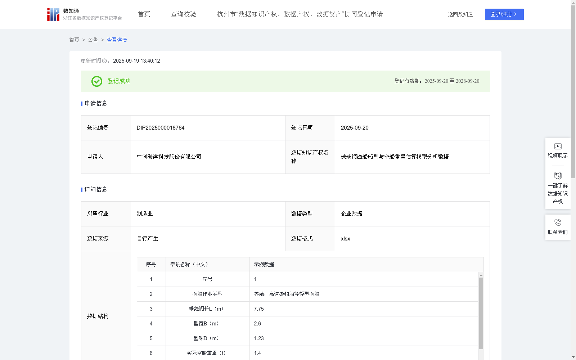
Task: Click the 企业数据 data type value
Action: tap(351, 214)
